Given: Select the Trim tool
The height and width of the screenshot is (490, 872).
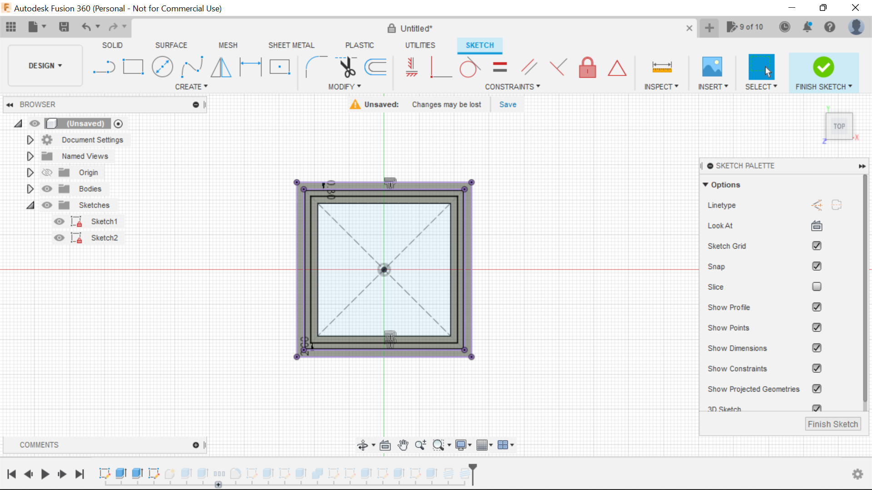Looking at the screenshot, I should point(346,67).
